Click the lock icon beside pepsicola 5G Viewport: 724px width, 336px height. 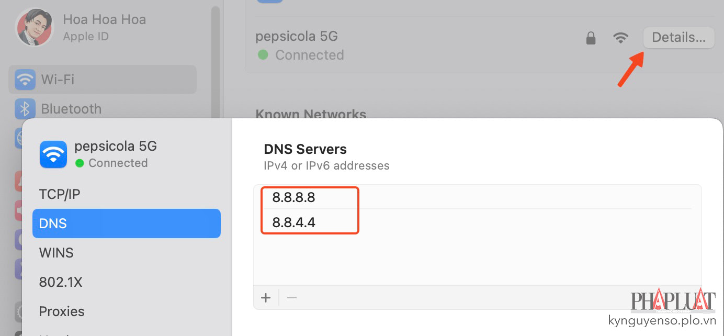click(x=591, y=38)
